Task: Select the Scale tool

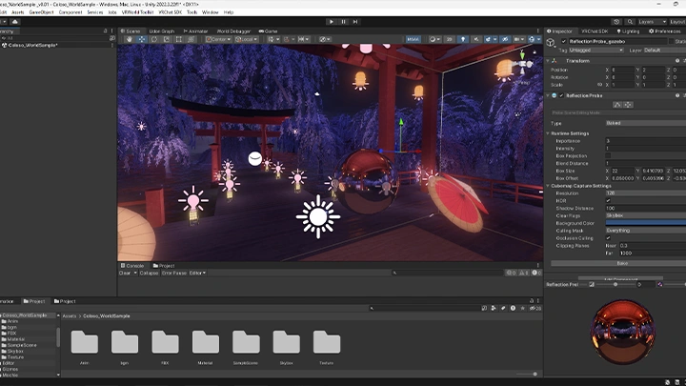Action: click(x=166, y=39)
